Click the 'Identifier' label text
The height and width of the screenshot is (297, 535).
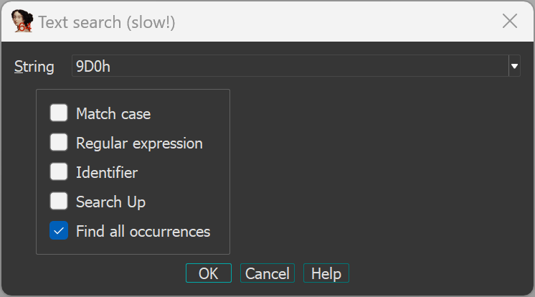tap(107, 172)
